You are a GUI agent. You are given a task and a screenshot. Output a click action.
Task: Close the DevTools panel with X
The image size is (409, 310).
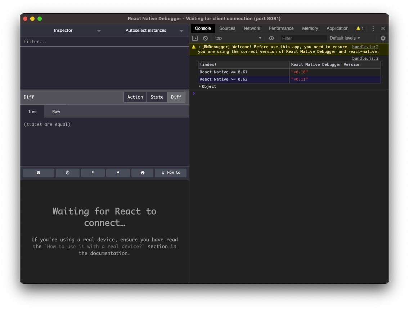tap(383, 28)
